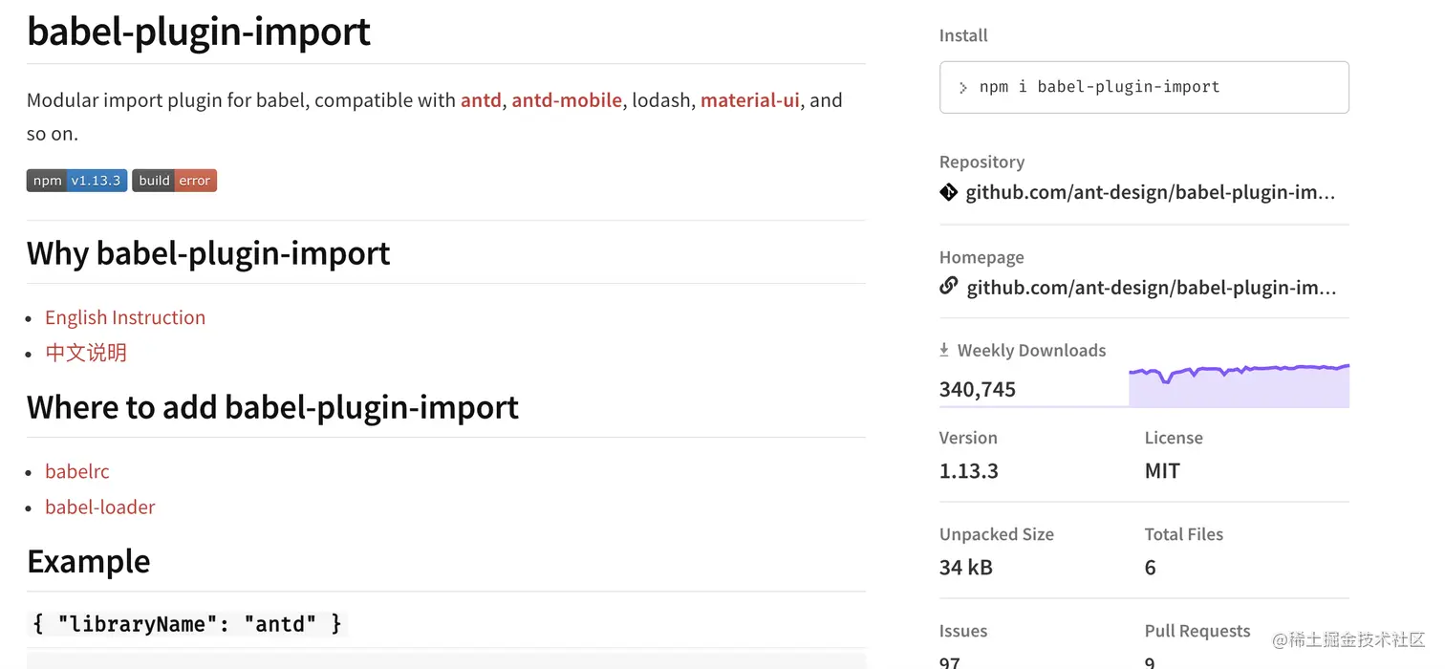Click the npm version v1.13.3 badge
This screenshot has width=1445, height=669.
click(x=76, y=181)
